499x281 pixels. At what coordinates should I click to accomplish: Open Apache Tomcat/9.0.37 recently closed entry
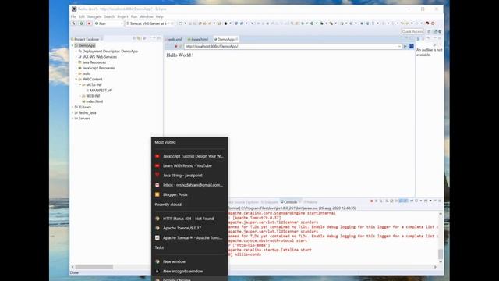point(189,228)
